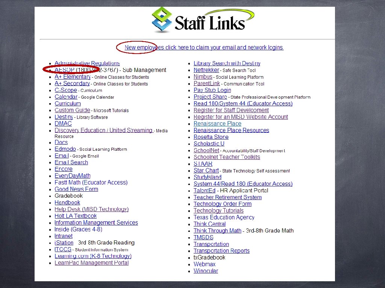Viewport: 385px width, 288px height.
Task: Open Library Search with Destiny link
Action: pos(227,63)
